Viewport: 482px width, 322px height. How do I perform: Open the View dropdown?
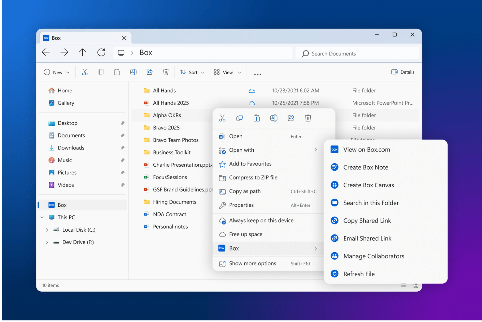coord(228,72)
